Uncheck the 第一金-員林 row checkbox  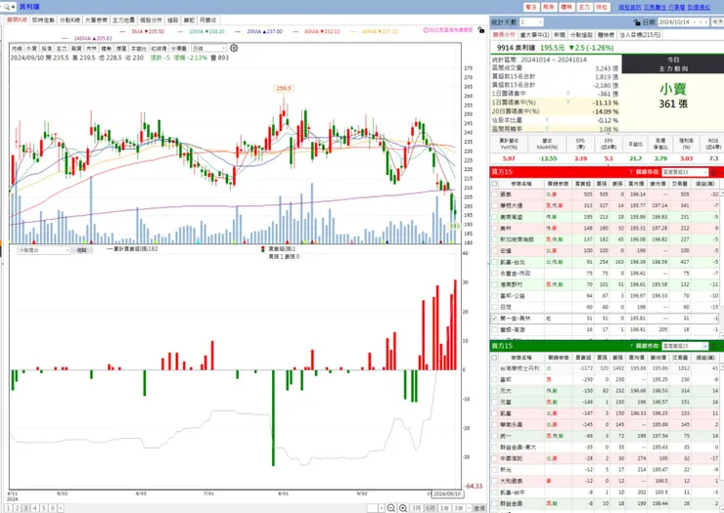coord(494,319)
